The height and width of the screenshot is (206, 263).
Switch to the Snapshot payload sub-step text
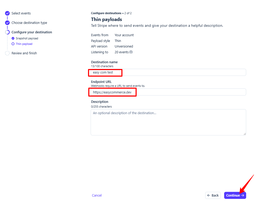(x=27, y=38)
